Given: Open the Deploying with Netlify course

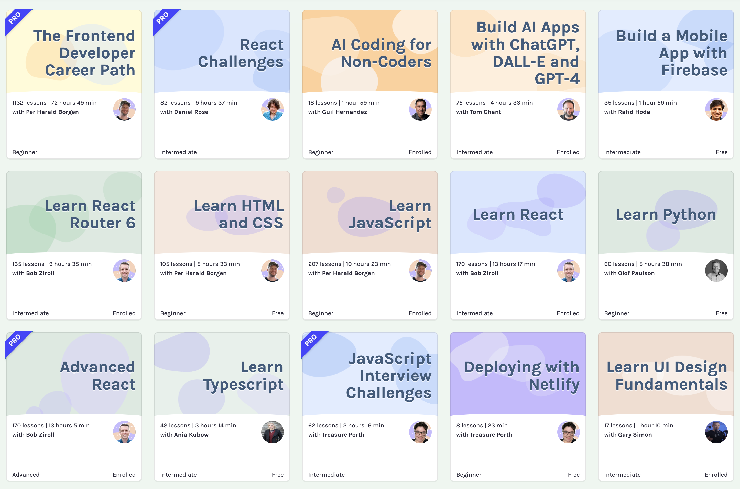Looking at the screenshot, I should [x=522, y=376].
